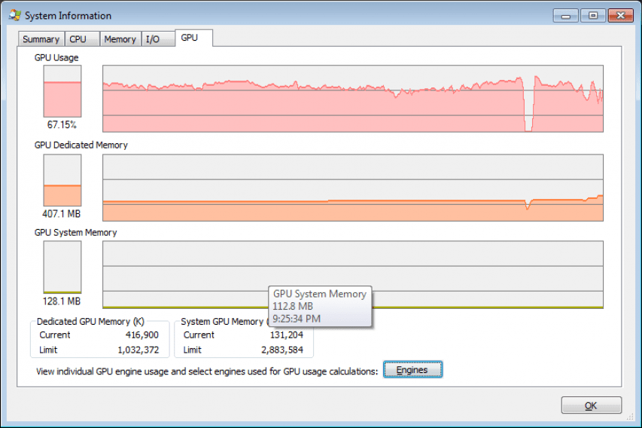Confirm with the OK button
This screenshot has width=642, height=428.
click(x=592, y=405)
